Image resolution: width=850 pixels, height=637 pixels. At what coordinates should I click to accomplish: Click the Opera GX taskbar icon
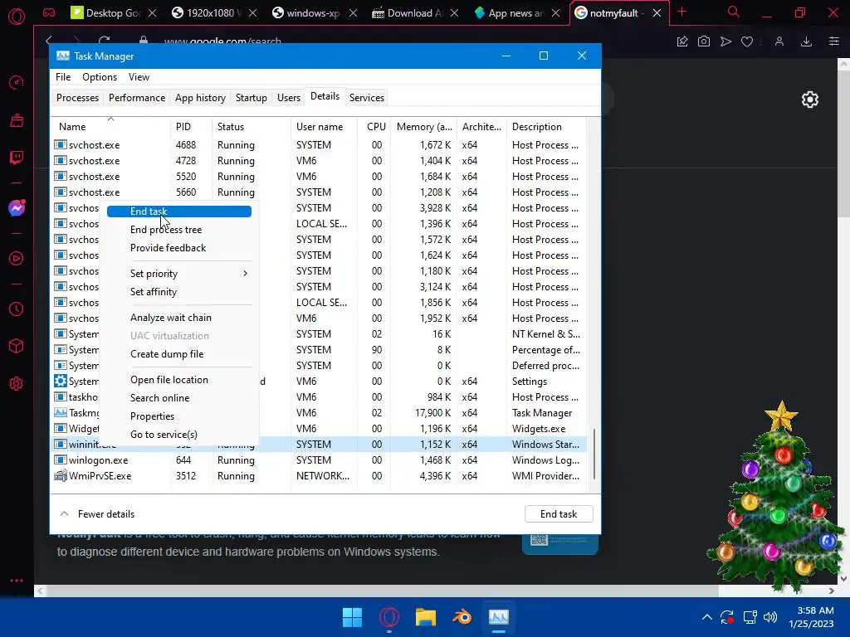click(x=389, y=617)
